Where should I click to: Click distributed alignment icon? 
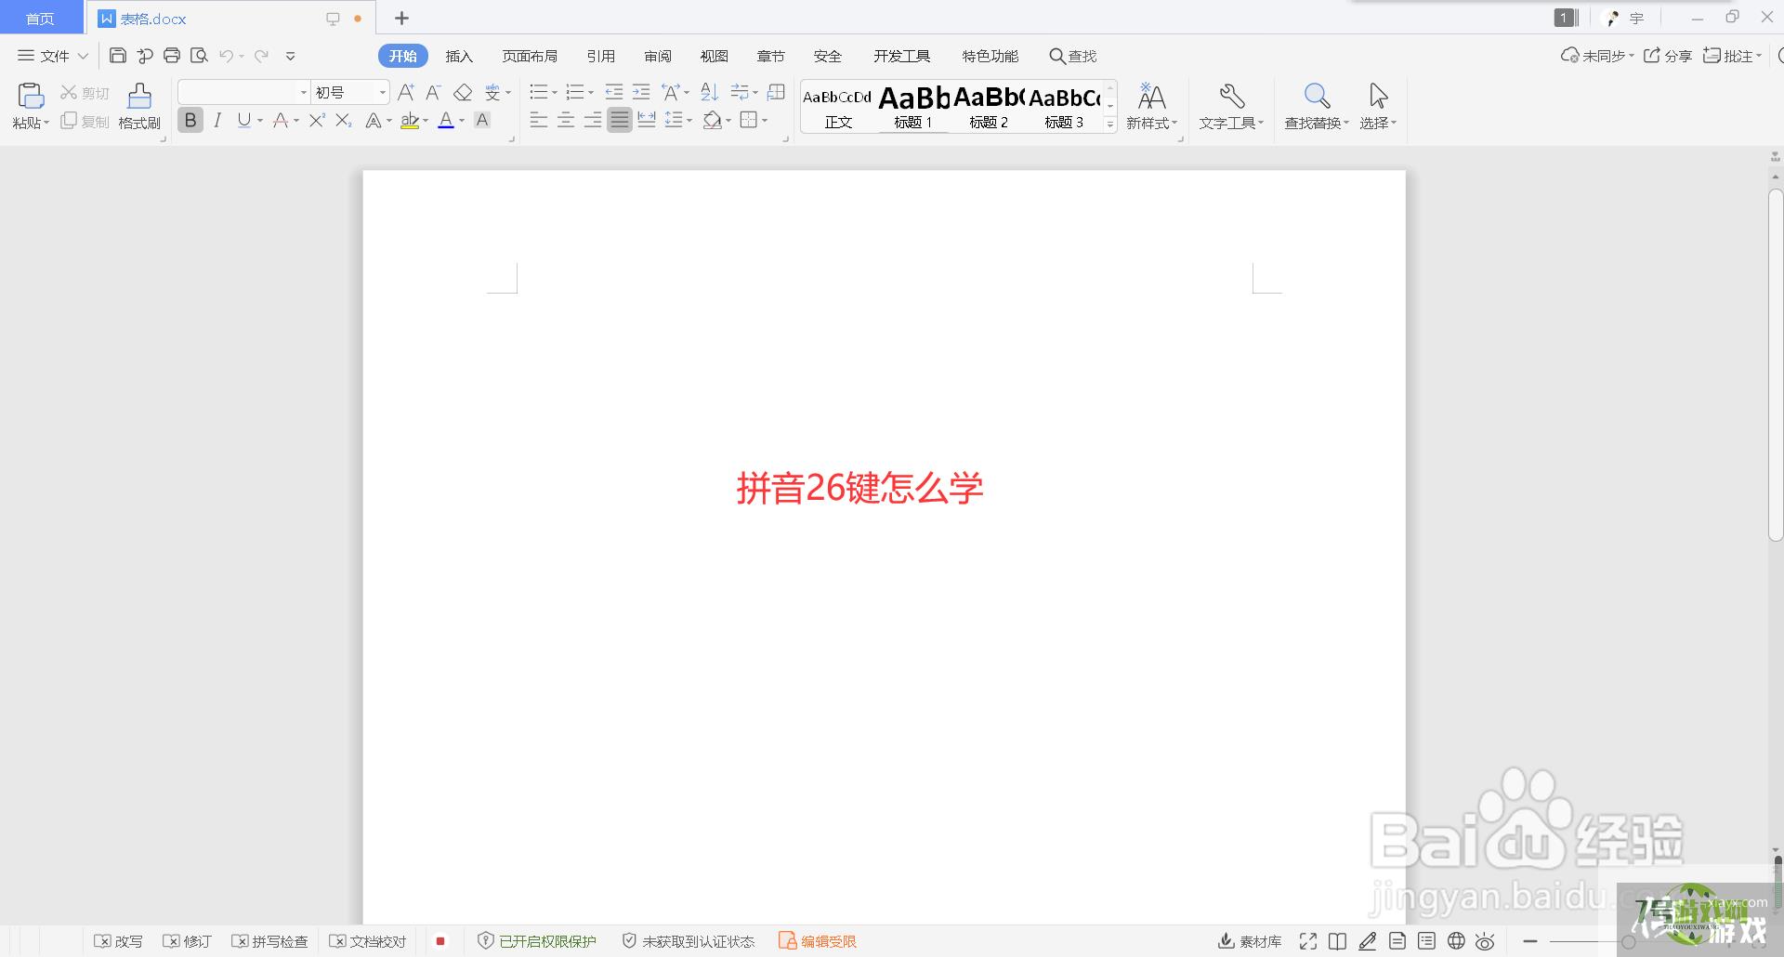tap(647, 120)
